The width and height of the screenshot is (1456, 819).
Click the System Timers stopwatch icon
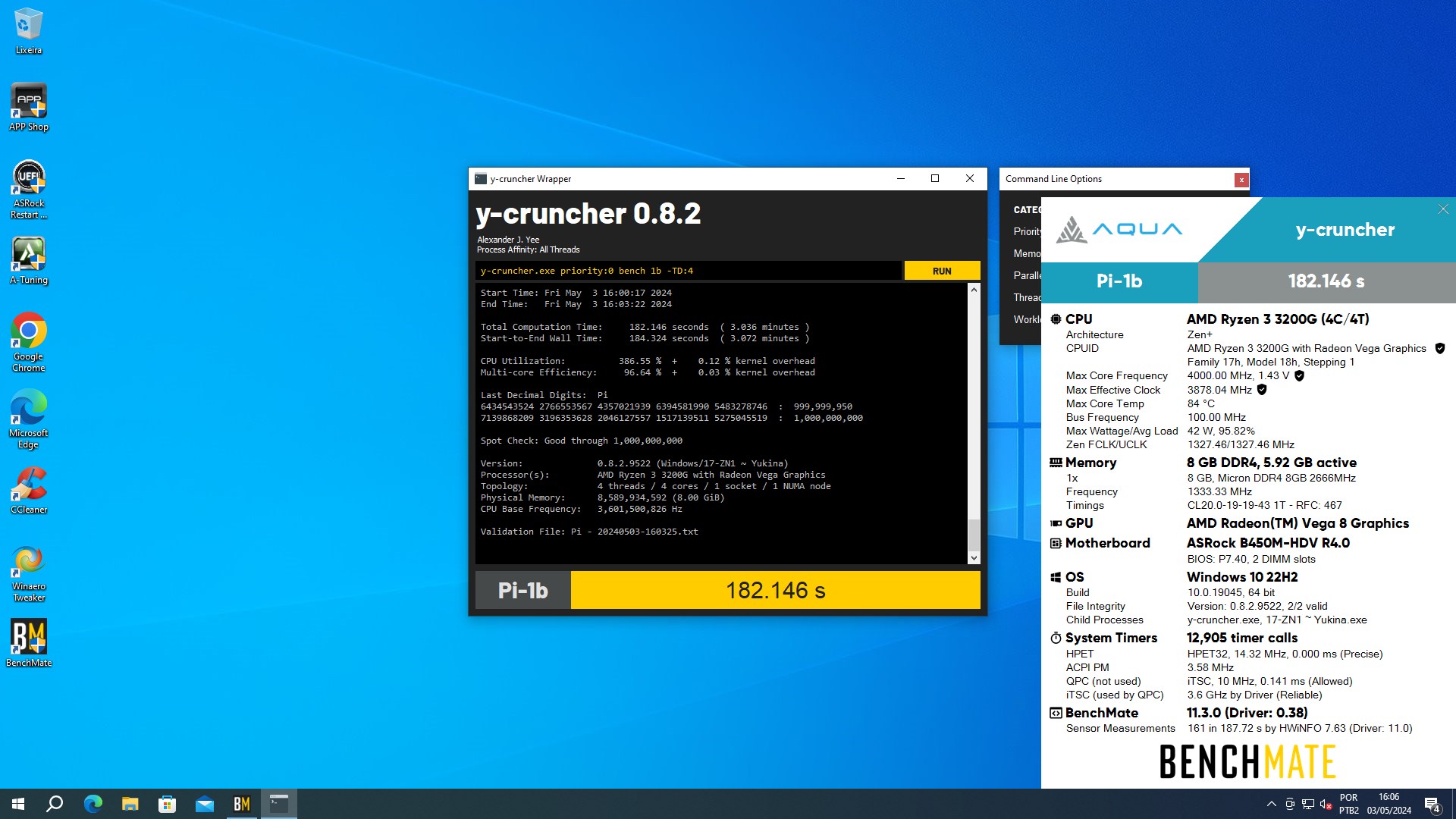pos(1056,638)
